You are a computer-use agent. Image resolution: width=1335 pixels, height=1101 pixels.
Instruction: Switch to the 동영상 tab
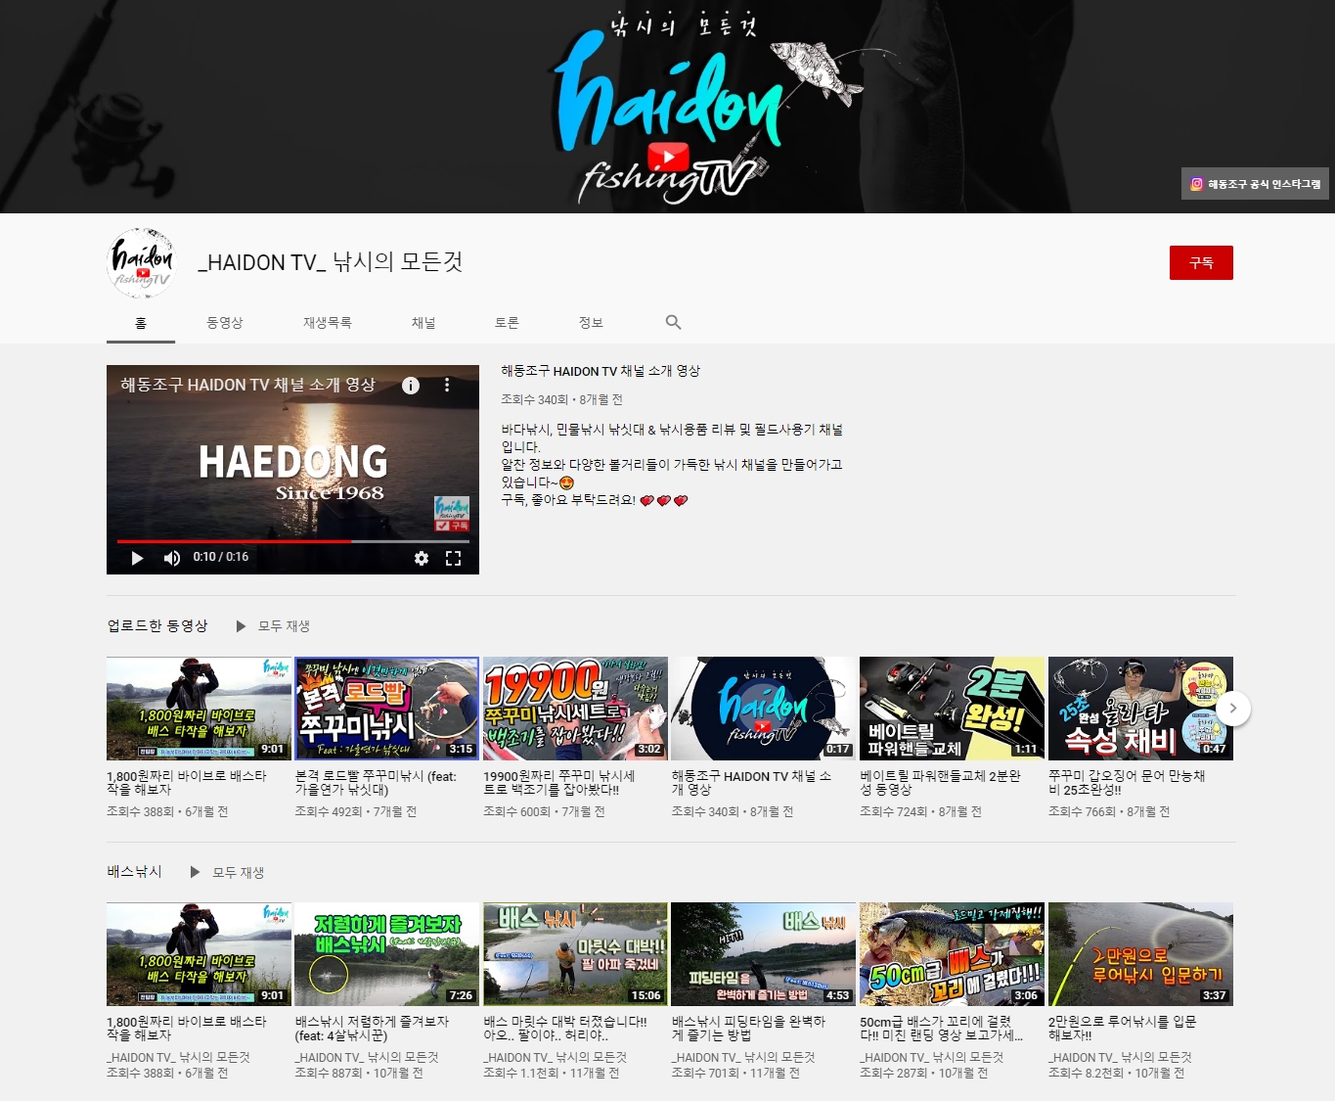pos(224,322)
